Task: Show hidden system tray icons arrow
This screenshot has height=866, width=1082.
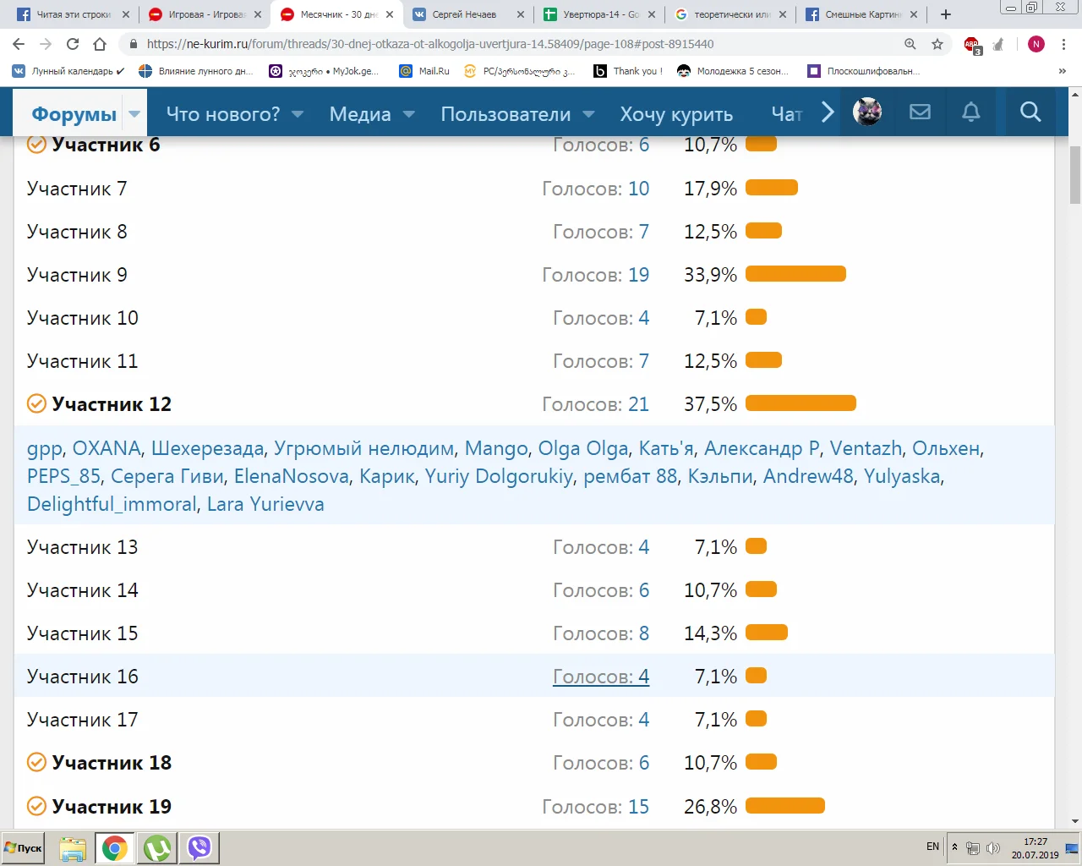Action: pos(955,847)
